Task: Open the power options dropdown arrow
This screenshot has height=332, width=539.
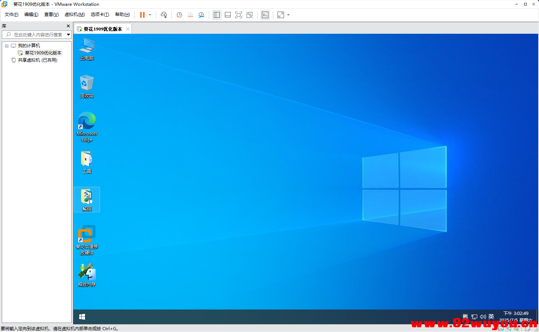Action: 150,15
